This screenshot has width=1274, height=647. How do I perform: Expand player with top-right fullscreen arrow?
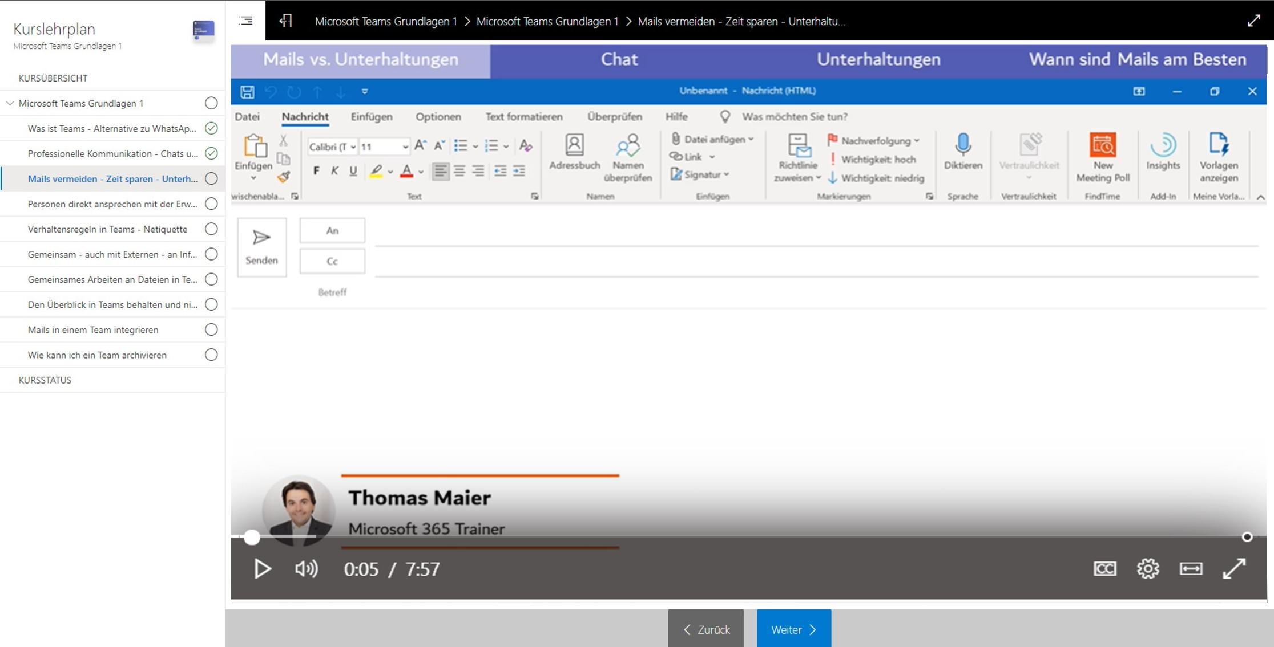[1253, 21]
